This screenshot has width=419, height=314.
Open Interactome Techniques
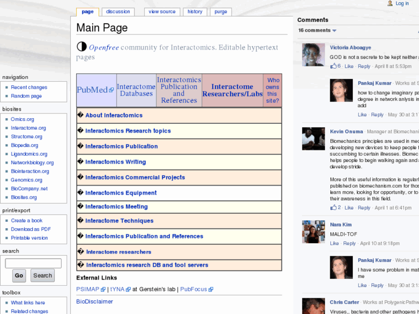(x=119, y=221)
